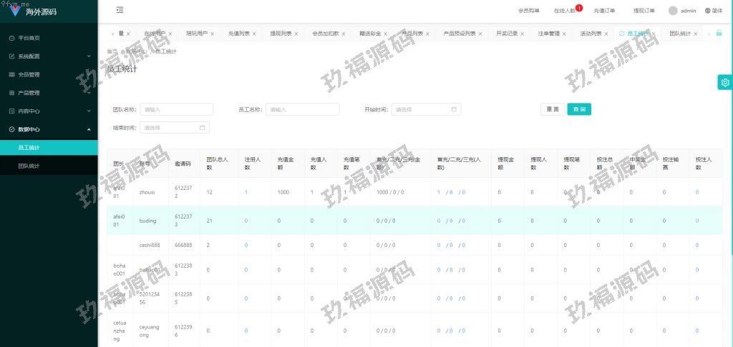Click the 重置 reset button

tap(552, 109)
